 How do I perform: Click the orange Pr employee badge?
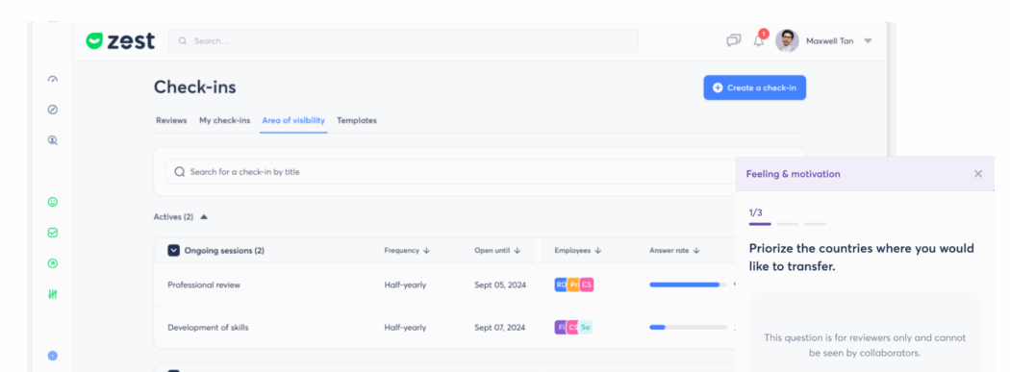click(573, 285)
